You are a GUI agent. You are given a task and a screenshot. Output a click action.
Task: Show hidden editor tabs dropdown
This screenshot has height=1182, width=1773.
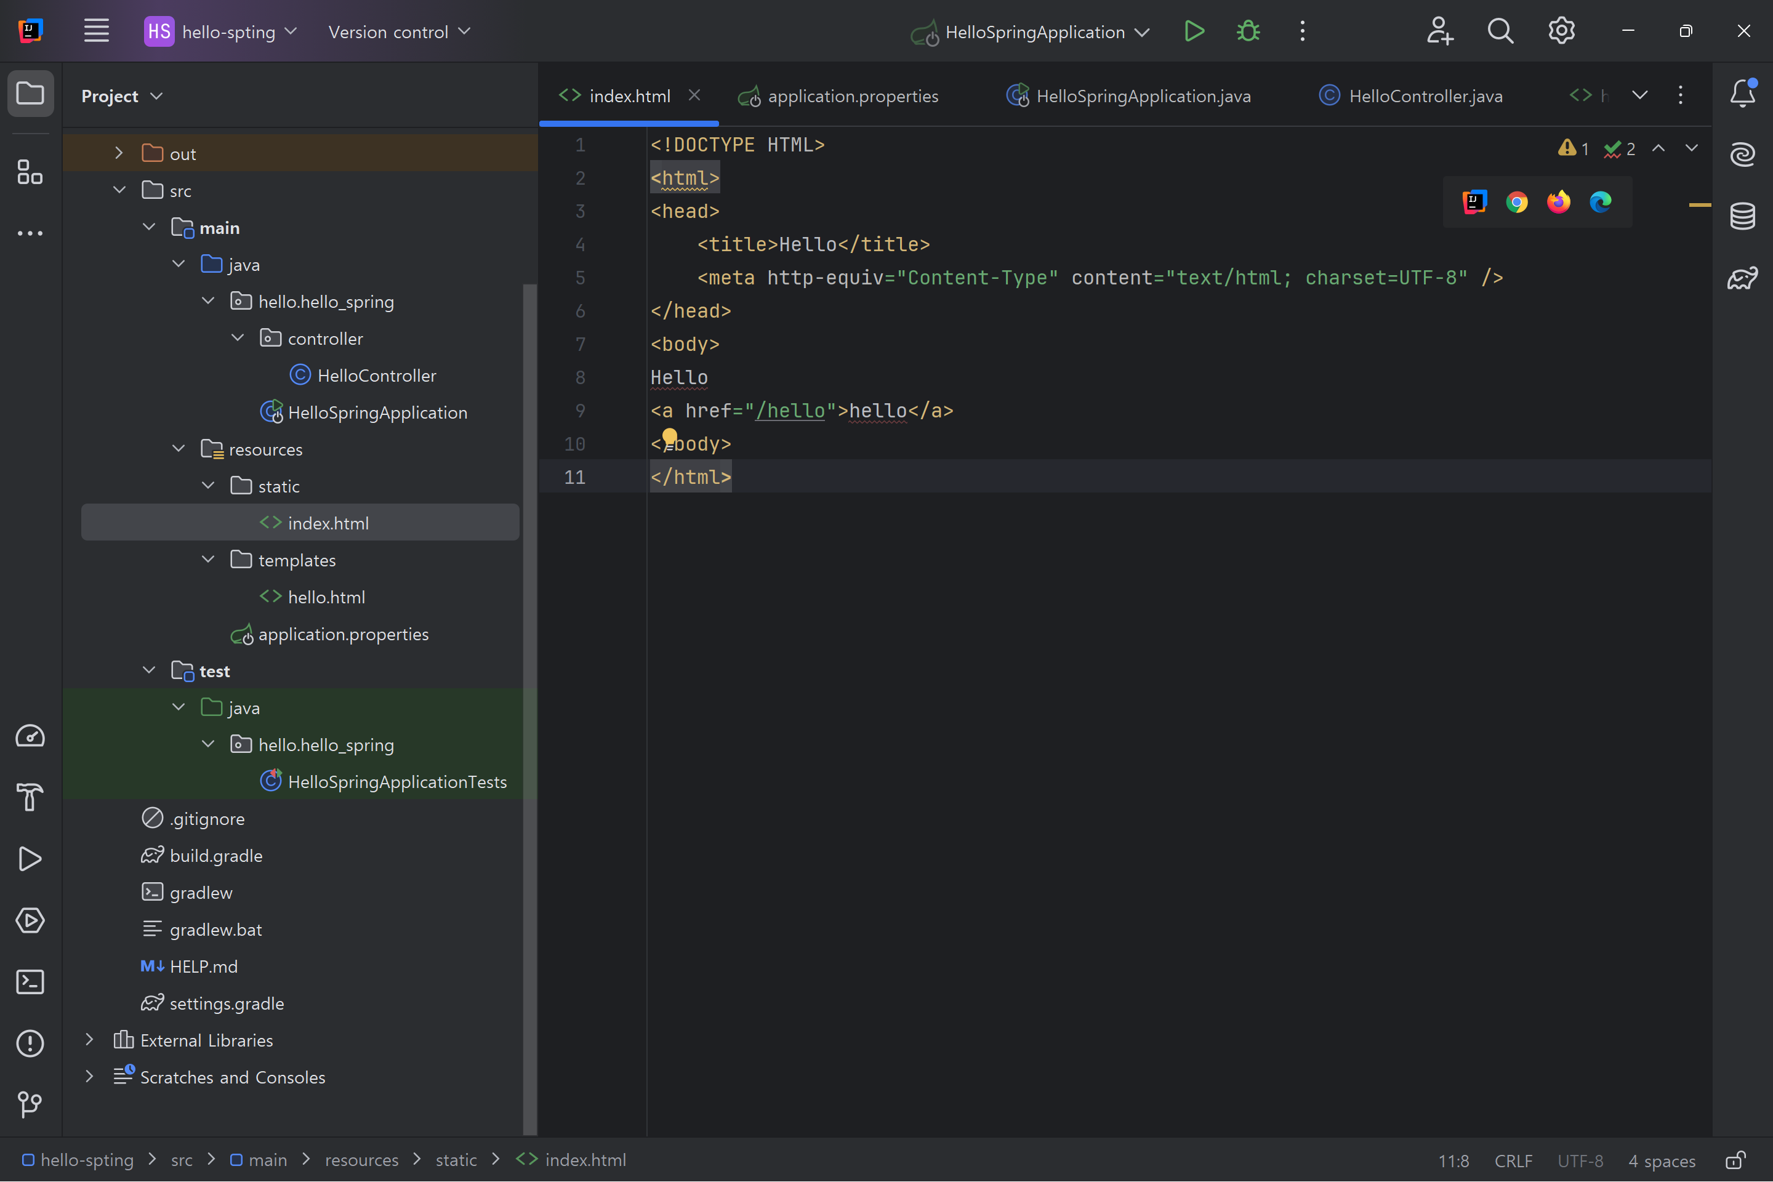click(1639, 95)
